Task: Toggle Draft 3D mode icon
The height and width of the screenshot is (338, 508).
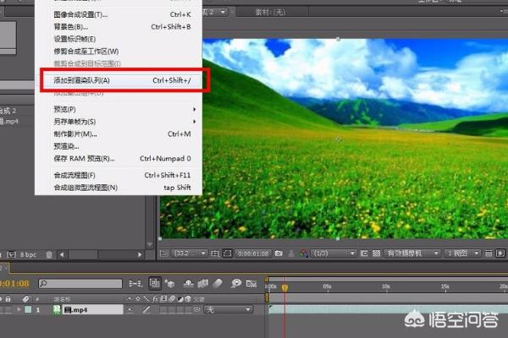Action: coord(170,284)
